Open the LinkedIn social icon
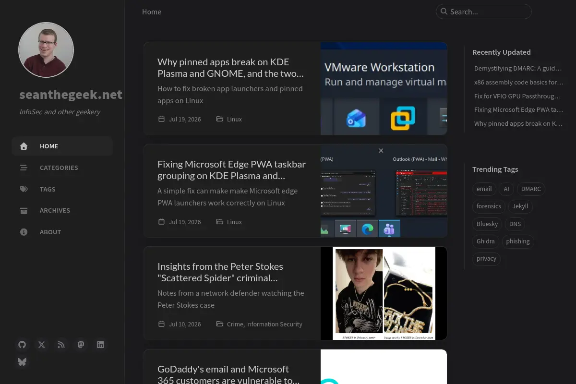This screenshot has height=384, width=576. (x=100, y=345)
